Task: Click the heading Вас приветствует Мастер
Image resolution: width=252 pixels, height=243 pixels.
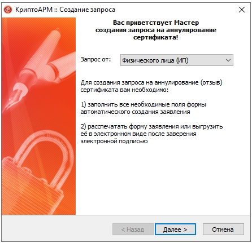Action: (156, 23)
